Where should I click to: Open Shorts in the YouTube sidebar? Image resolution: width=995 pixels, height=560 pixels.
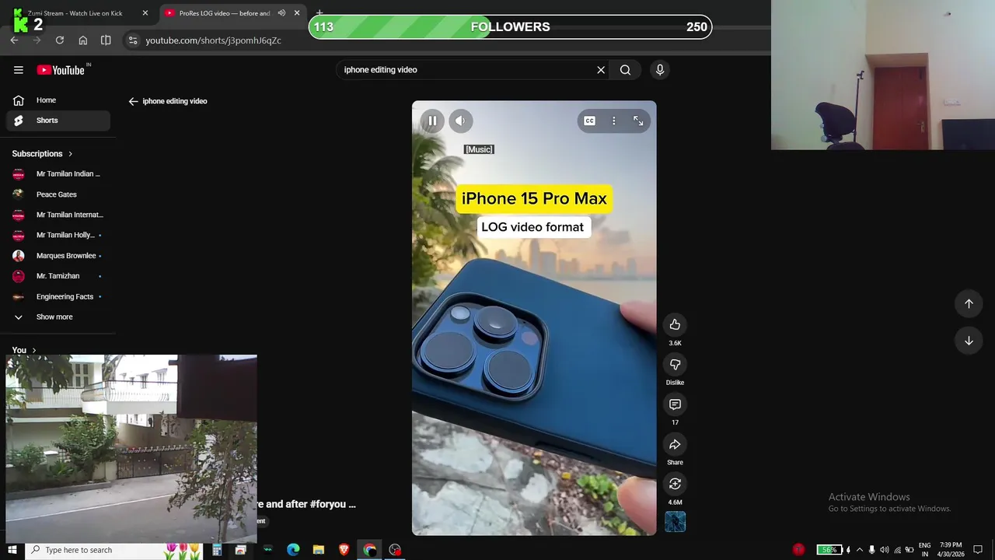(x=58, y=121)
